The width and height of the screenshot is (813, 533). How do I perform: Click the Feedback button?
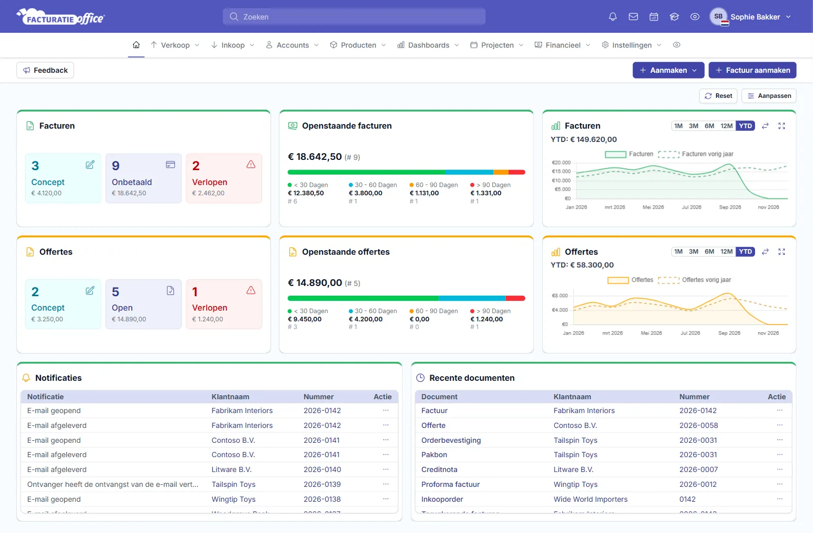pyautogui.click(x=45, y=70)
